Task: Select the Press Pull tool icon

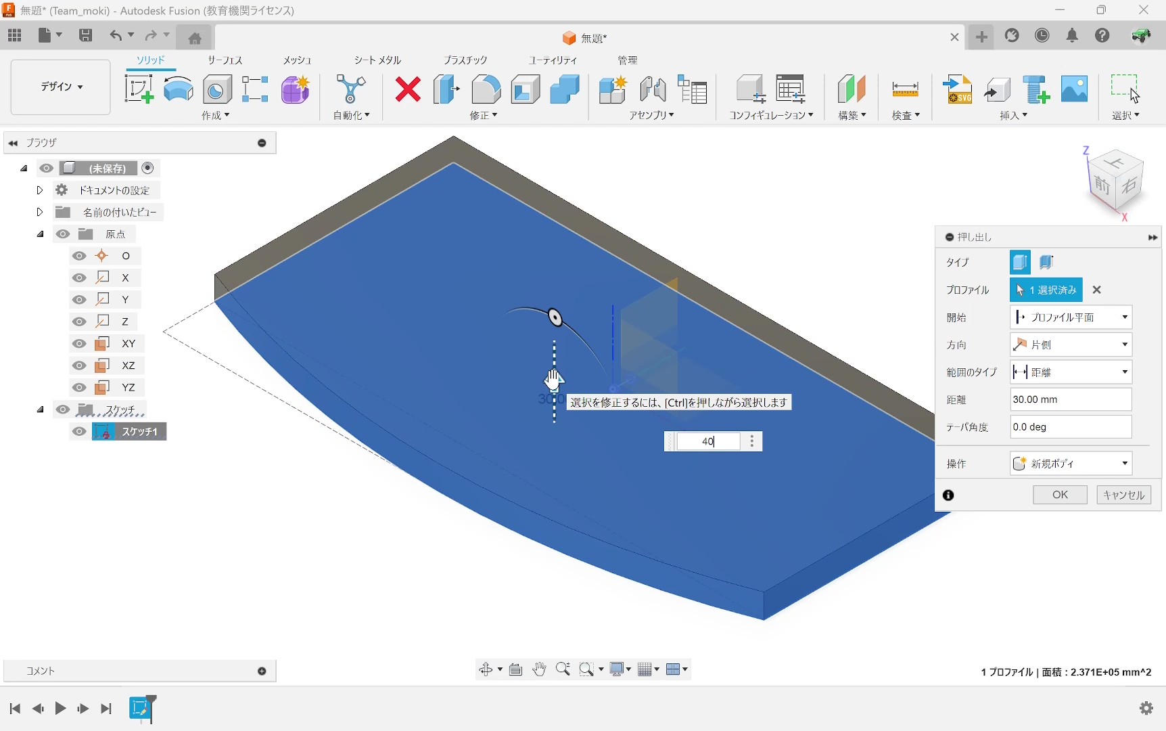Action: pos(446,89)
